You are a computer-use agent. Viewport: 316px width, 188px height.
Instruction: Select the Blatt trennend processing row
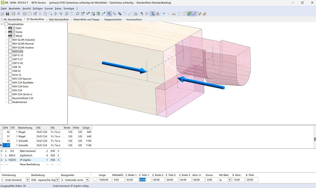tap(30, 151)
